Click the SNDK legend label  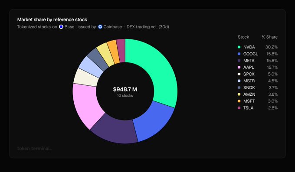click(x=249, y=88)
